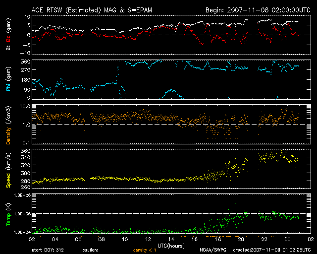Click the '1.0' tick on the Density axis
The width and height of the screenshot is (317, 254).
pyautogui.click(x=26, y=125)
